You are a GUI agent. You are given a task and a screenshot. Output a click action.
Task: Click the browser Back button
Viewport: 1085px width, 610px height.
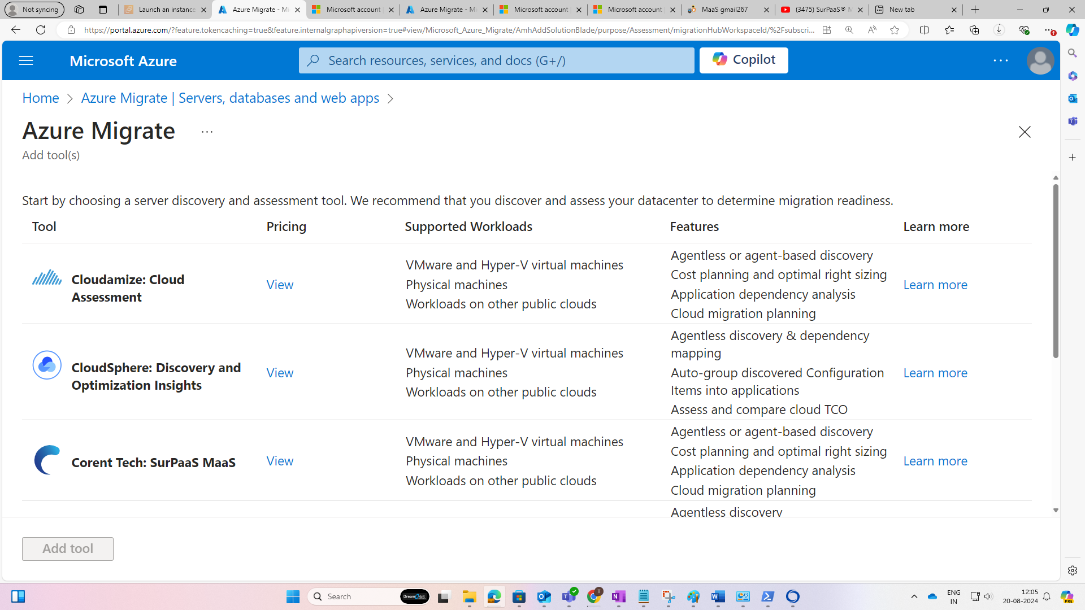pos(15,30)
